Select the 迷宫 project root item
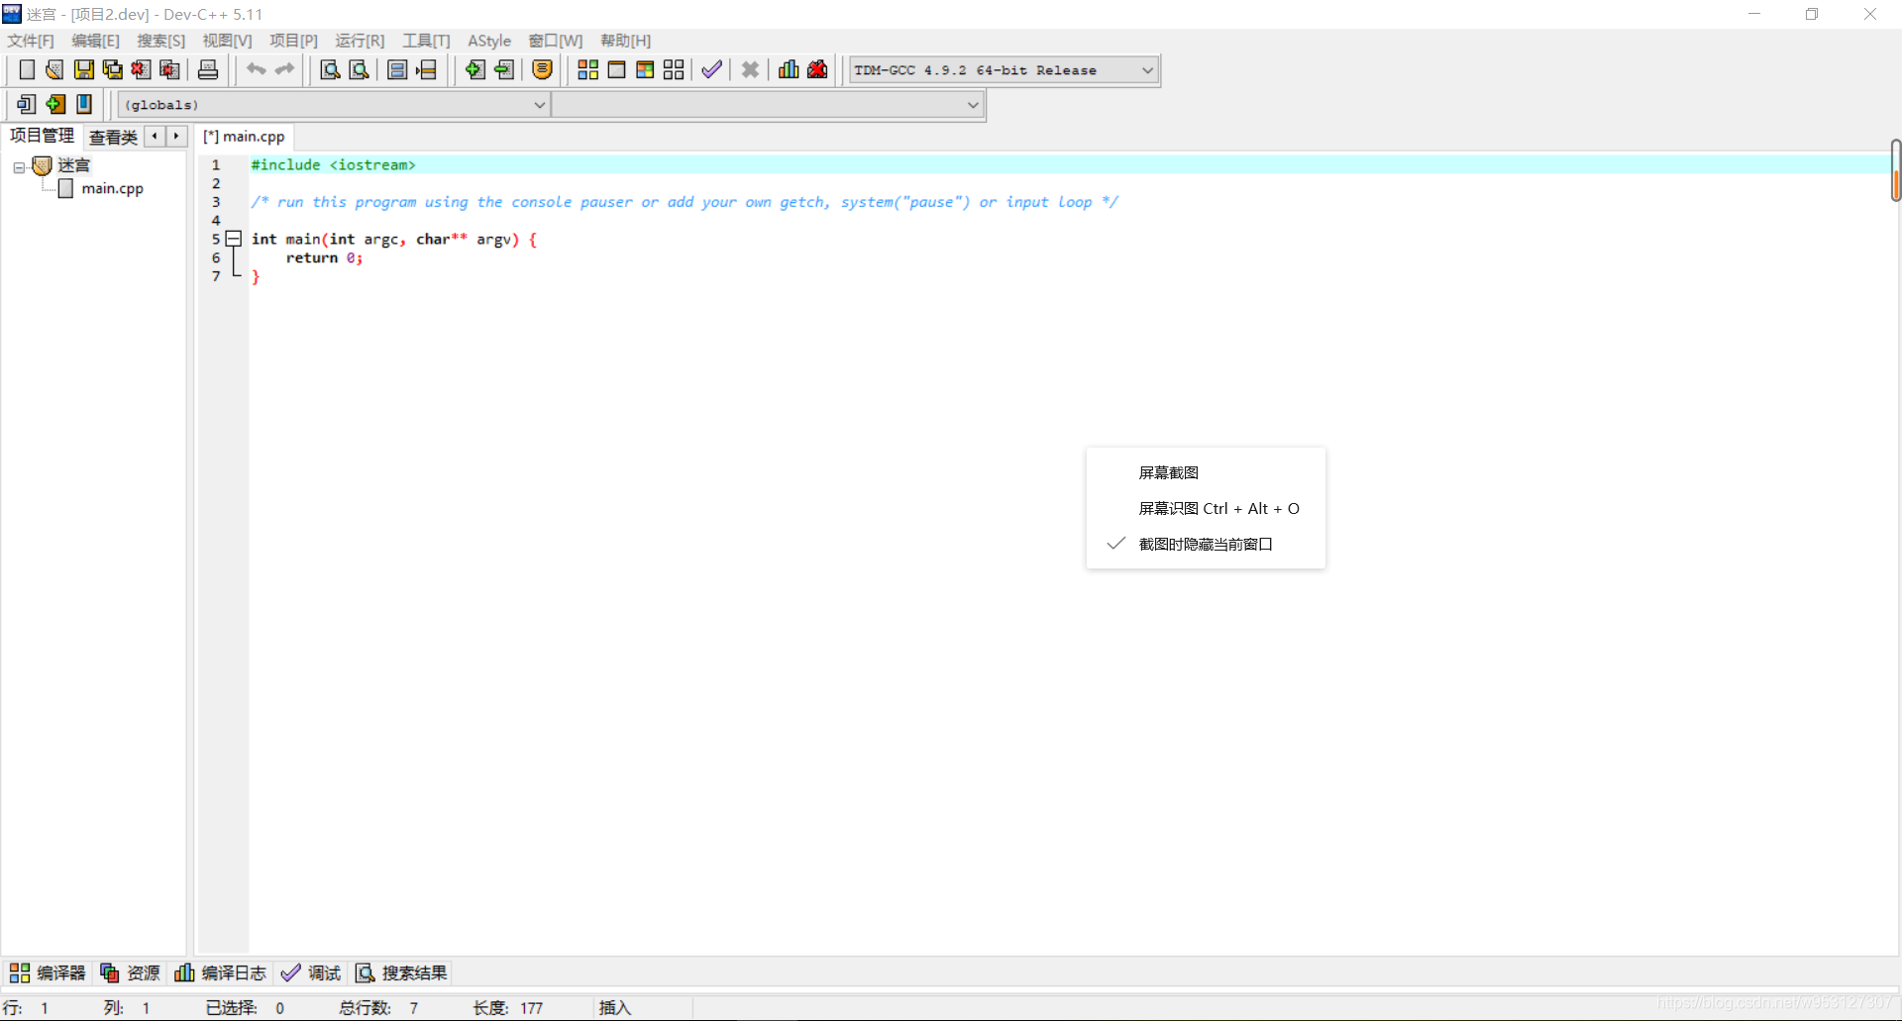The height and width of the screenshot is (1021, 1902). (x=73, y=165)
